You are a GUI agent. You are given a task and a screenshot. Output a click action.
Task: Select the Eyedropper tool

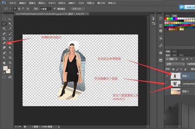pyautogui.click(x=10, y=29)
